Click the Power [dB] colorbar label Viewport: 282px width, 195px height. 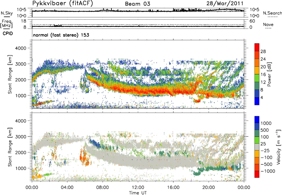pyautogui.click(x=269, y=74)
